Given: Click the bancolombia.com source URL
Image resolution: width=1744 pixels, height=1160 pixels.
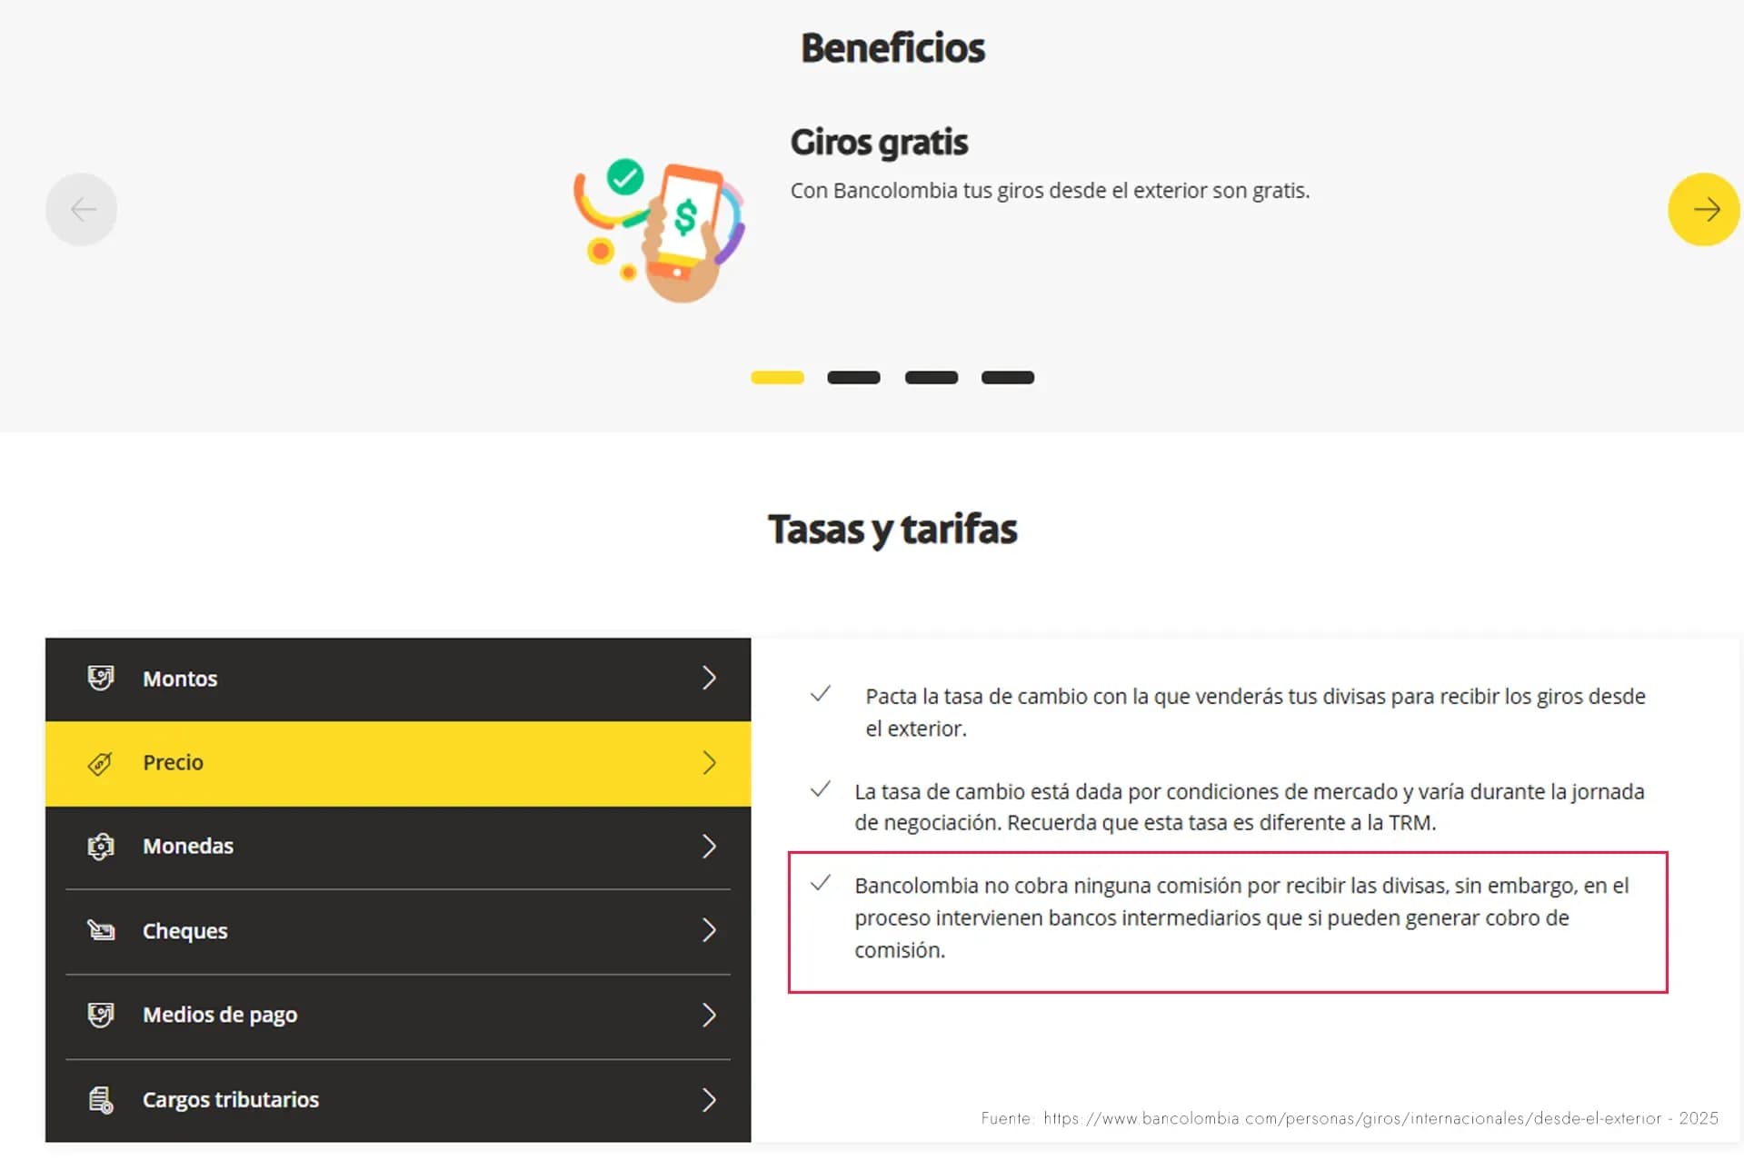Looking at the screenshot, I should 1351,1118.
